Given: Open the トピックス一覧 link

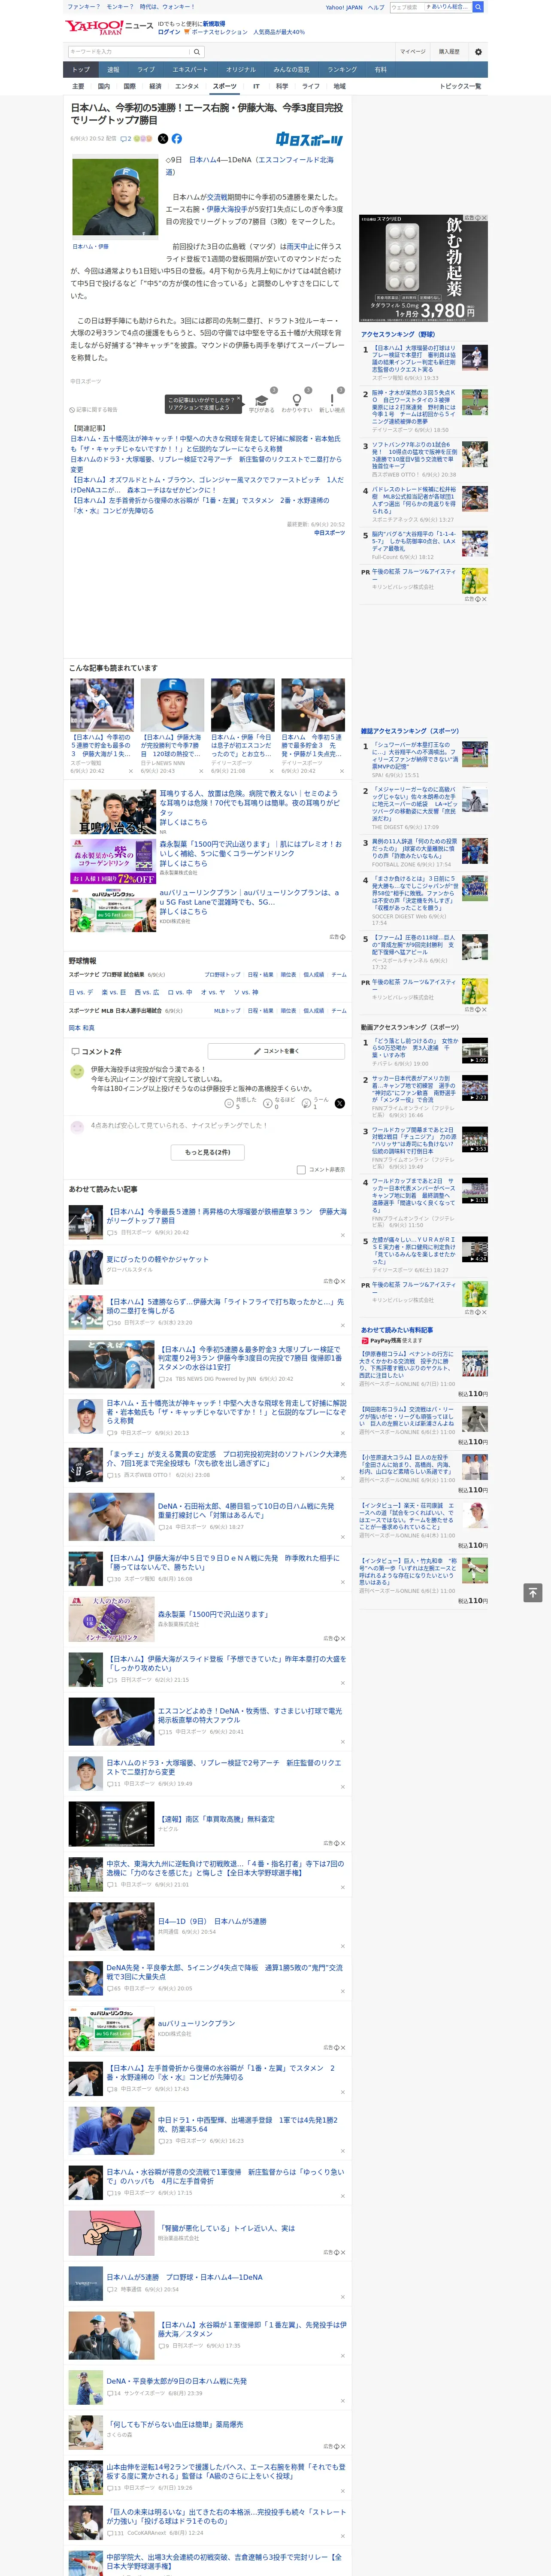Looking at the screenshot, I should coord(460,86).
